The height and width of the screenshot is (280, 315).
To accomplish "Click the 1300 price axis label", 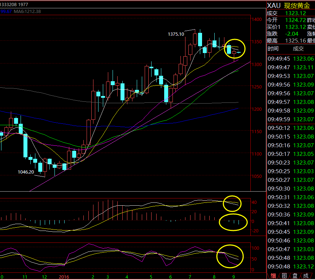I will tap(257, 65).
